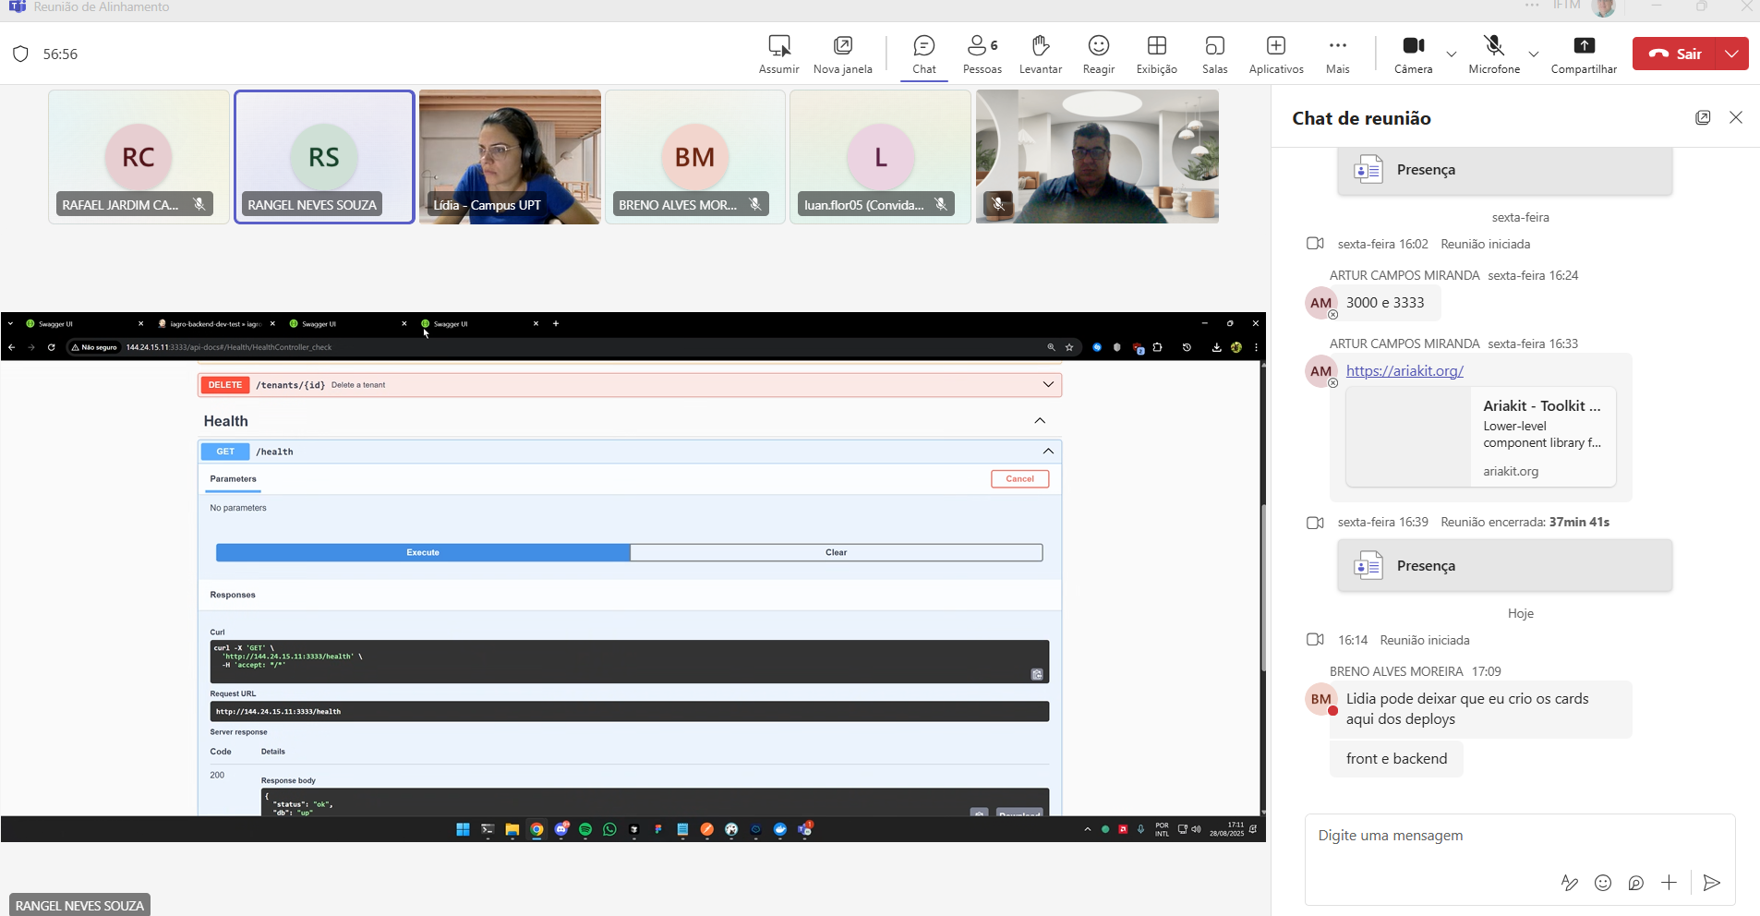The image size is (1760, 916).
Task: Expand the camera options dropdown arrow
Action: [1452, 54]
